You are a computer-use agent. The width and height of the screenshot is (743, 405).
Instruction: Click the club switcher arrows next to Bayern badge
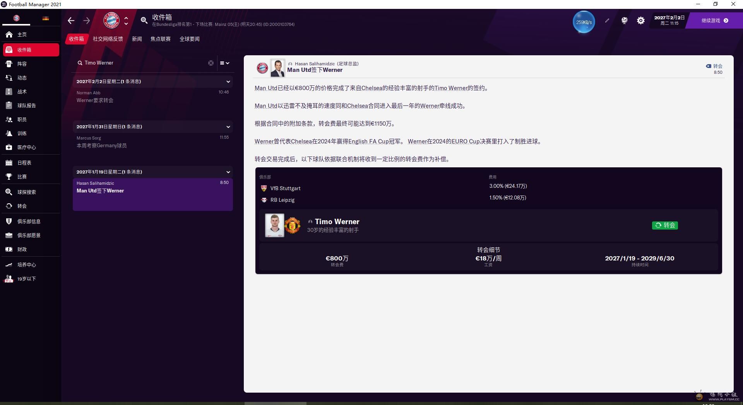click(126, 20)
